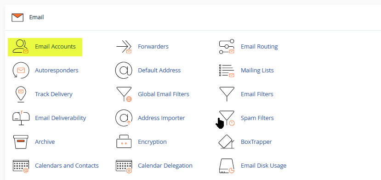Click the Track Delivery pin icon
The image size is (381, 180).
click(x=21, y=94)
